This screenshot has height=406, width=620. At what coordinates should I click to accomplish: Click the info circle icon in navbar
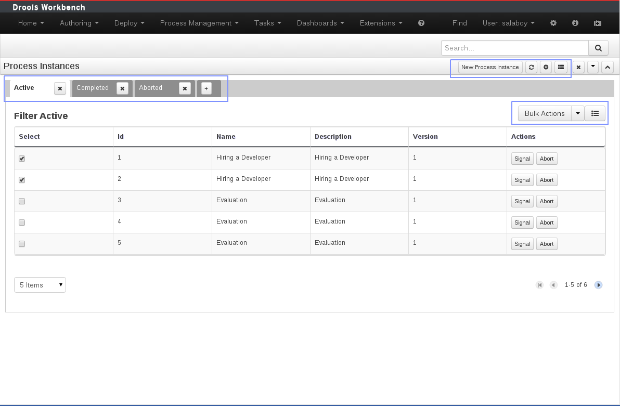575,23
